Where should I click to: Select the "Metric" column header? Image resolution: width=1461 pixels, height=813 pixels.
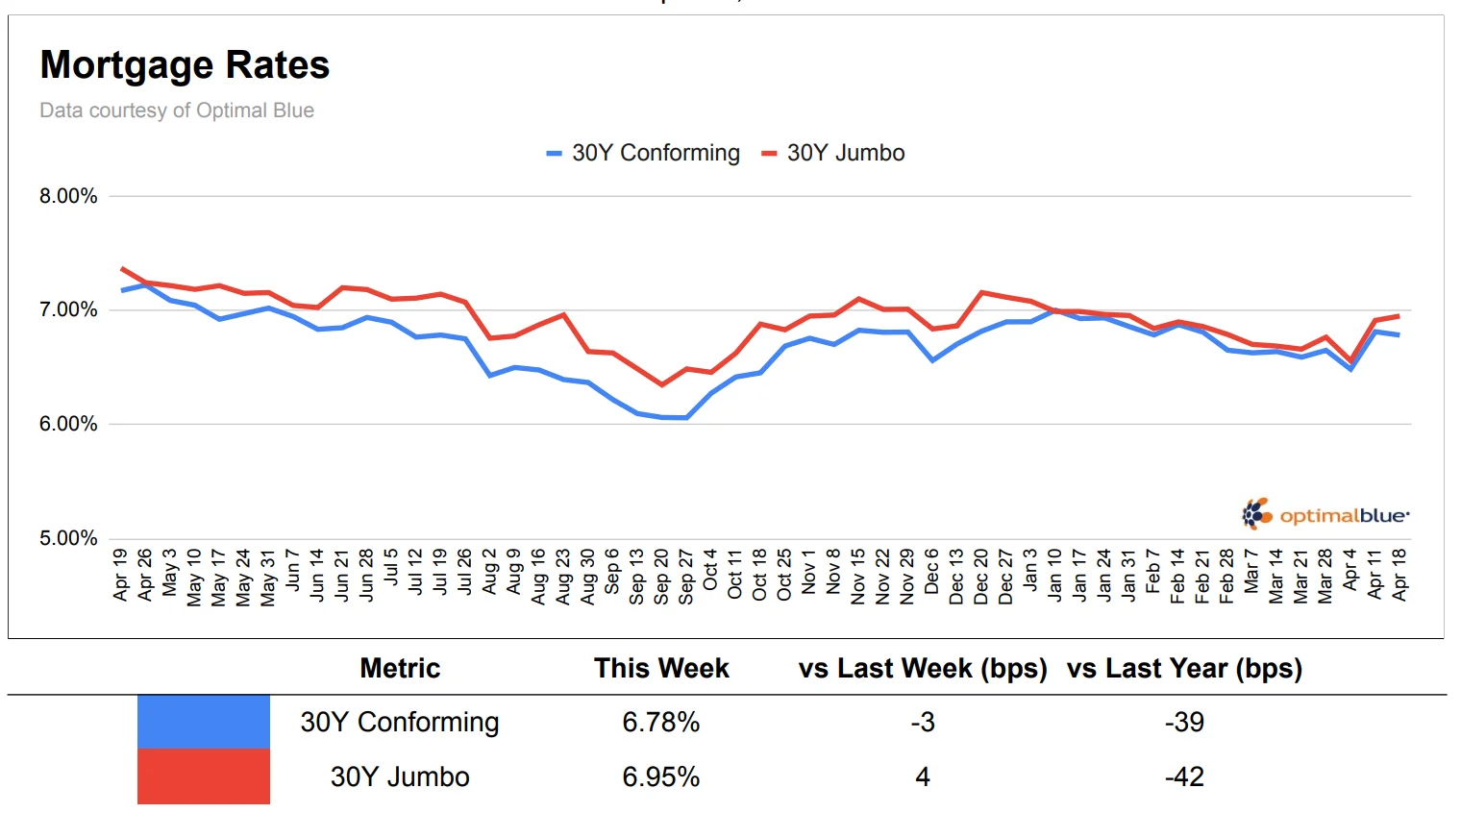400,669
